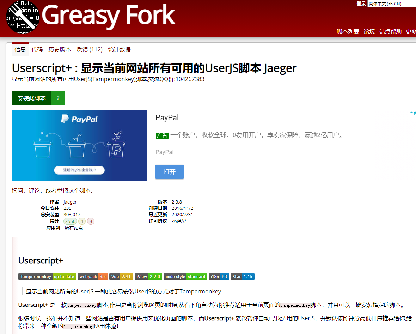
Task: Click the Userscript+ description heading
Action: pyautogui.click(x=41, y=261)
